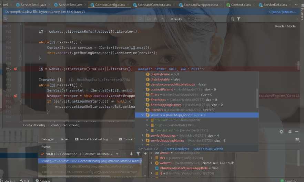Move down one frame arrow

131,154
